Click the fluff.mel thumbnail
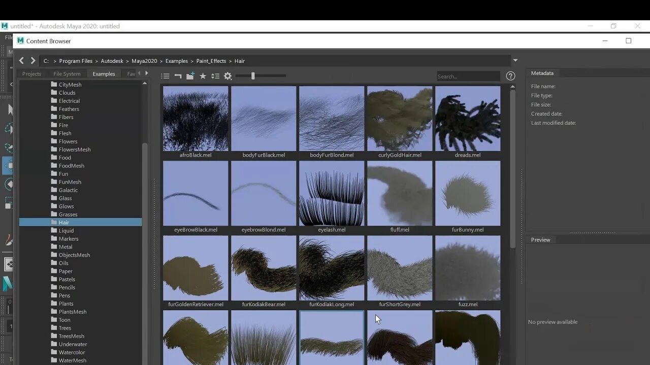This screenshot has height=365, width=650. coord(400,193)
